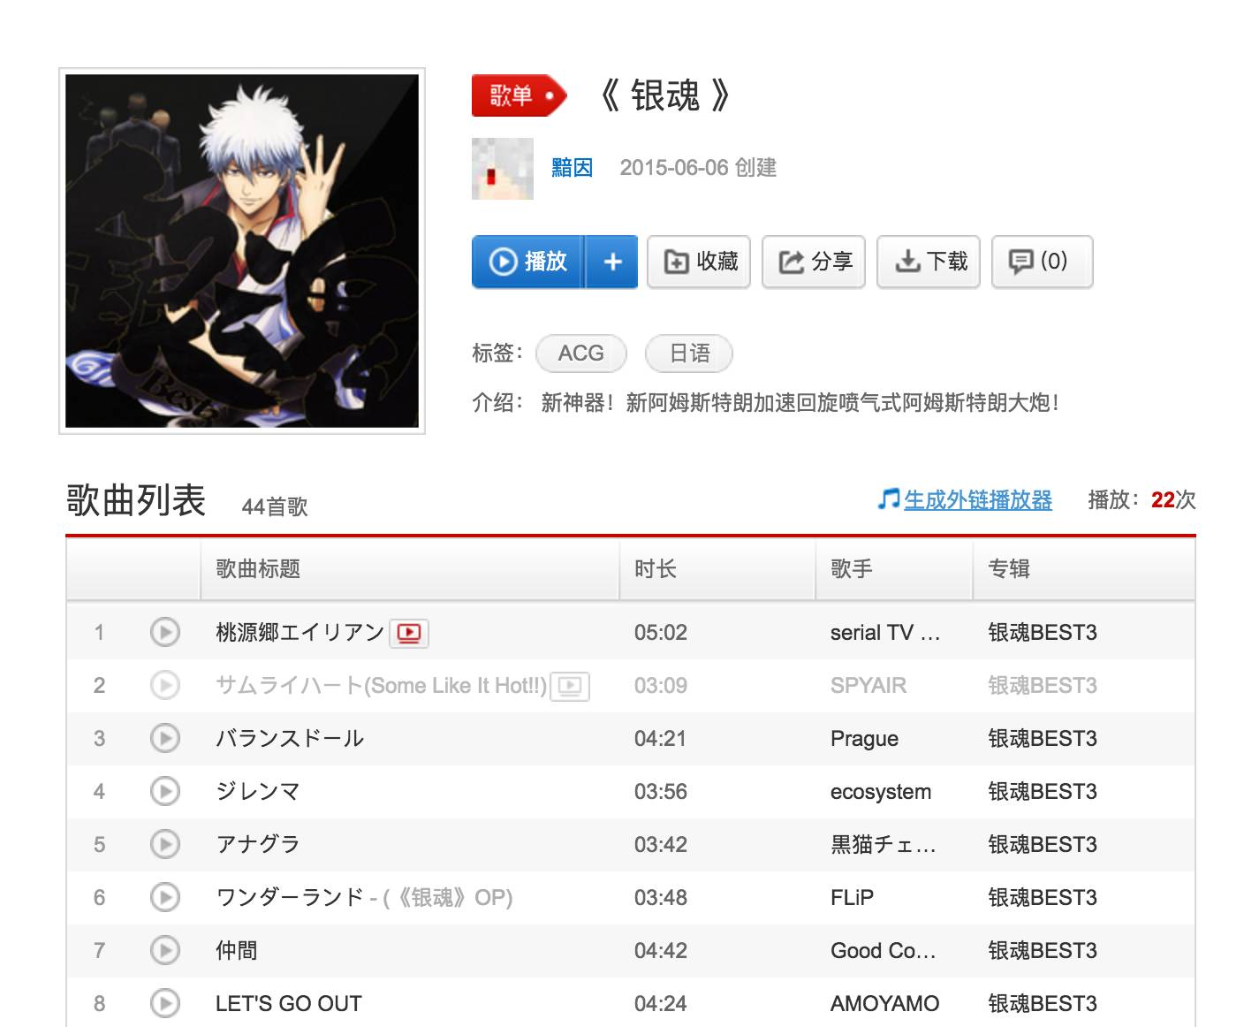Select the ACG tag
Image resolution: width=1244 pixels, height=1027 pixels.
(x=581, y=354)
